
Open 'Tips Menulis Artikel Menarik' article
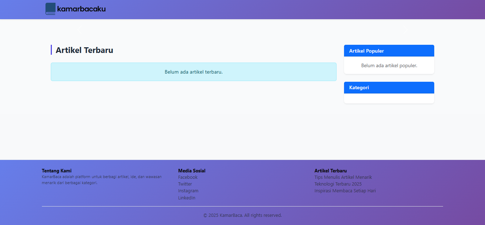(x=343, y=177)
